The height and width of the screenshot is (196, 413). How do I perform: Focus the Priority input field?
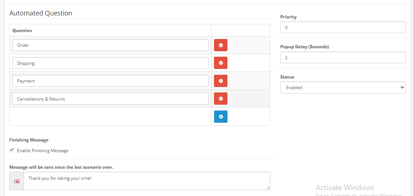click(x=343, y=27)
